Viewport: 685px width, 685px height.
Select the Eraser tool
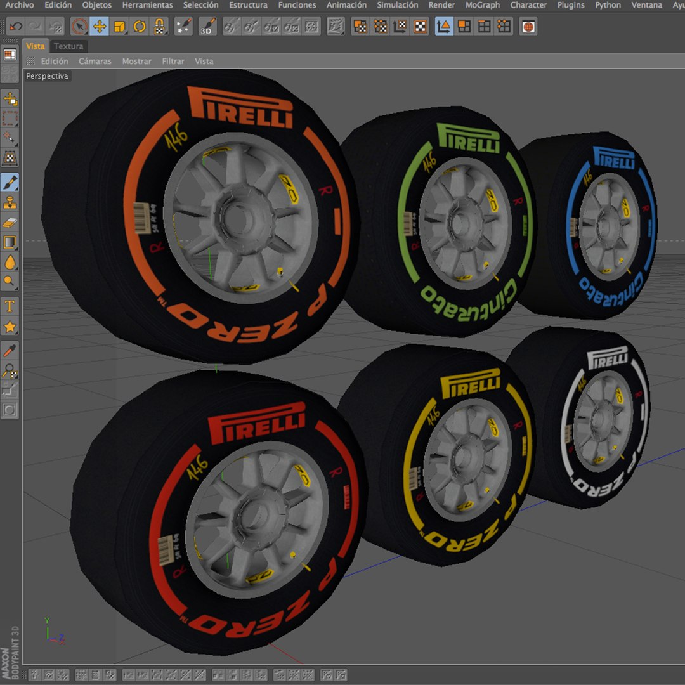click(x=10, y=223)
